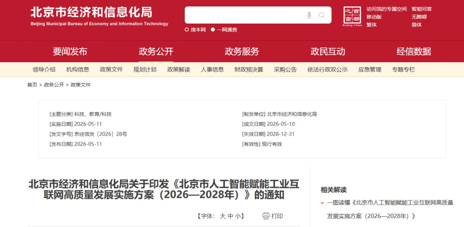The height and width of the screenshot is (227, 464).
Task: Click the red bullet beside 一图读懂
Action: click(322, 203)
